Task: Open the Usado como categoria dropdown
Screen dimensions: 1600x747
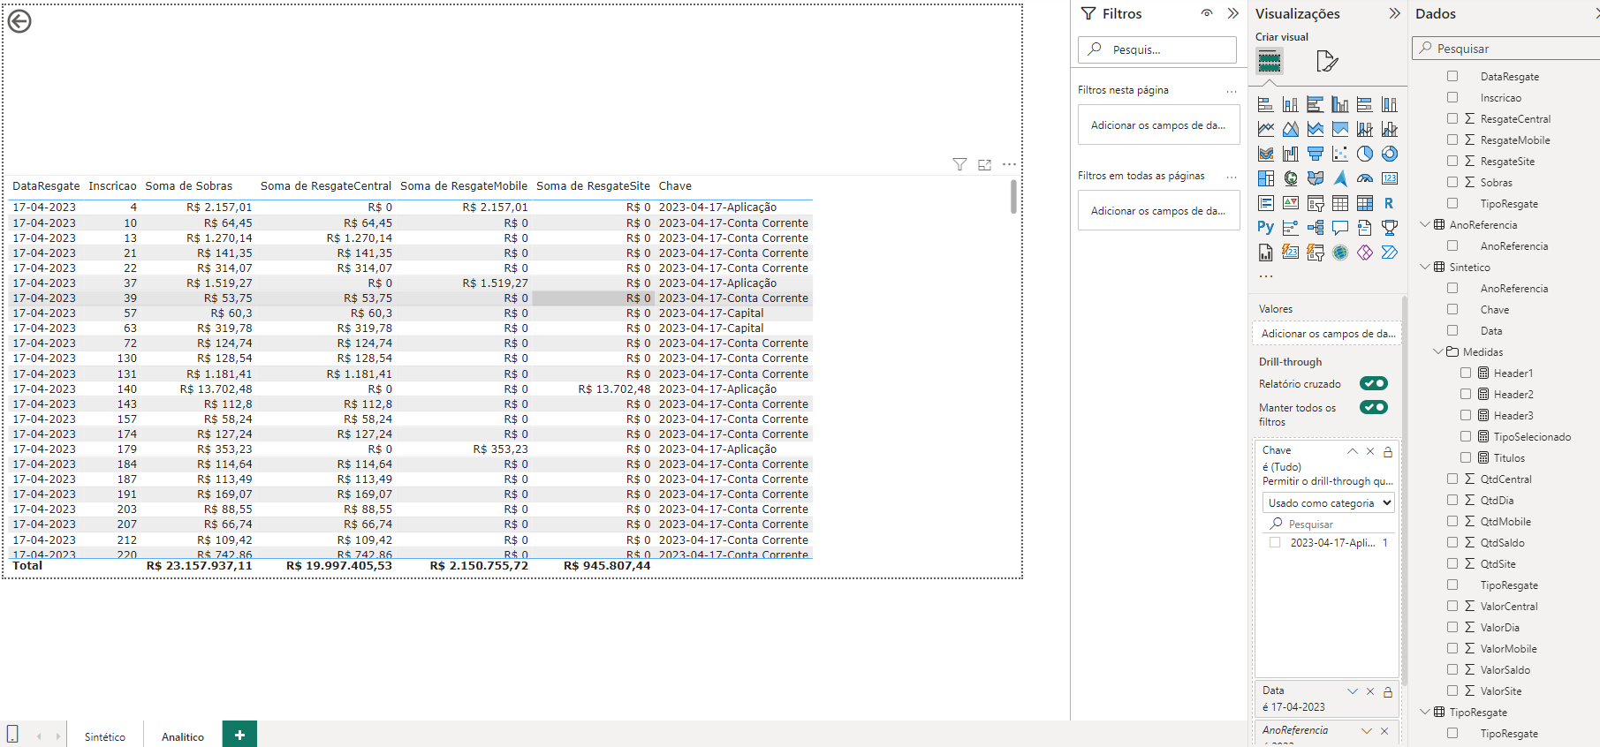Action: point(1329,502)
